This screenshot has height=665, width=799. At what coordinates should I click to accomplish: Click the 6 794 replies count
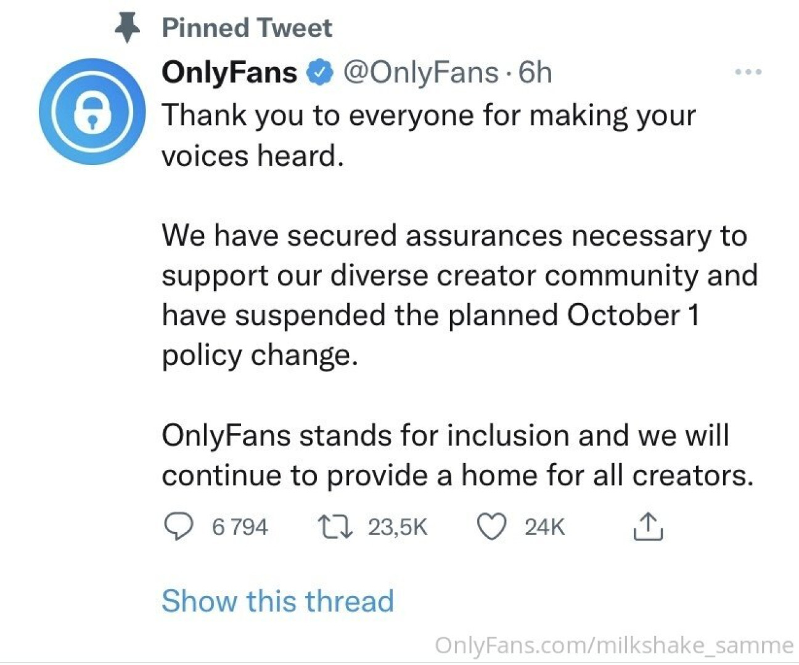click(240, 527)
